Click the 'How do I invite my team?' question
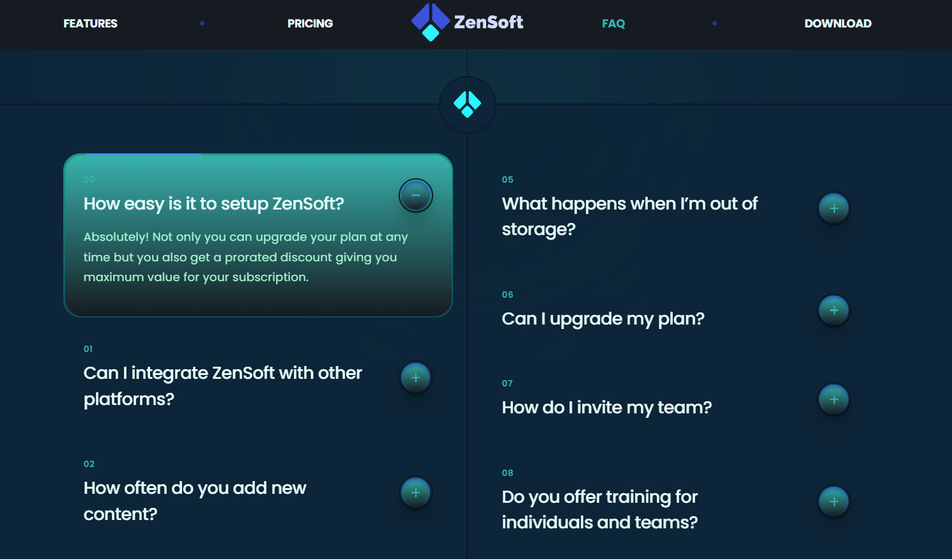Screen dimensions: 952x559 point(606,408)
